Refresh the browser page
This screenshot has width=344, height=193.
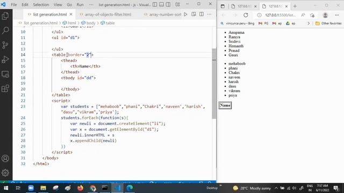point(246,15)
